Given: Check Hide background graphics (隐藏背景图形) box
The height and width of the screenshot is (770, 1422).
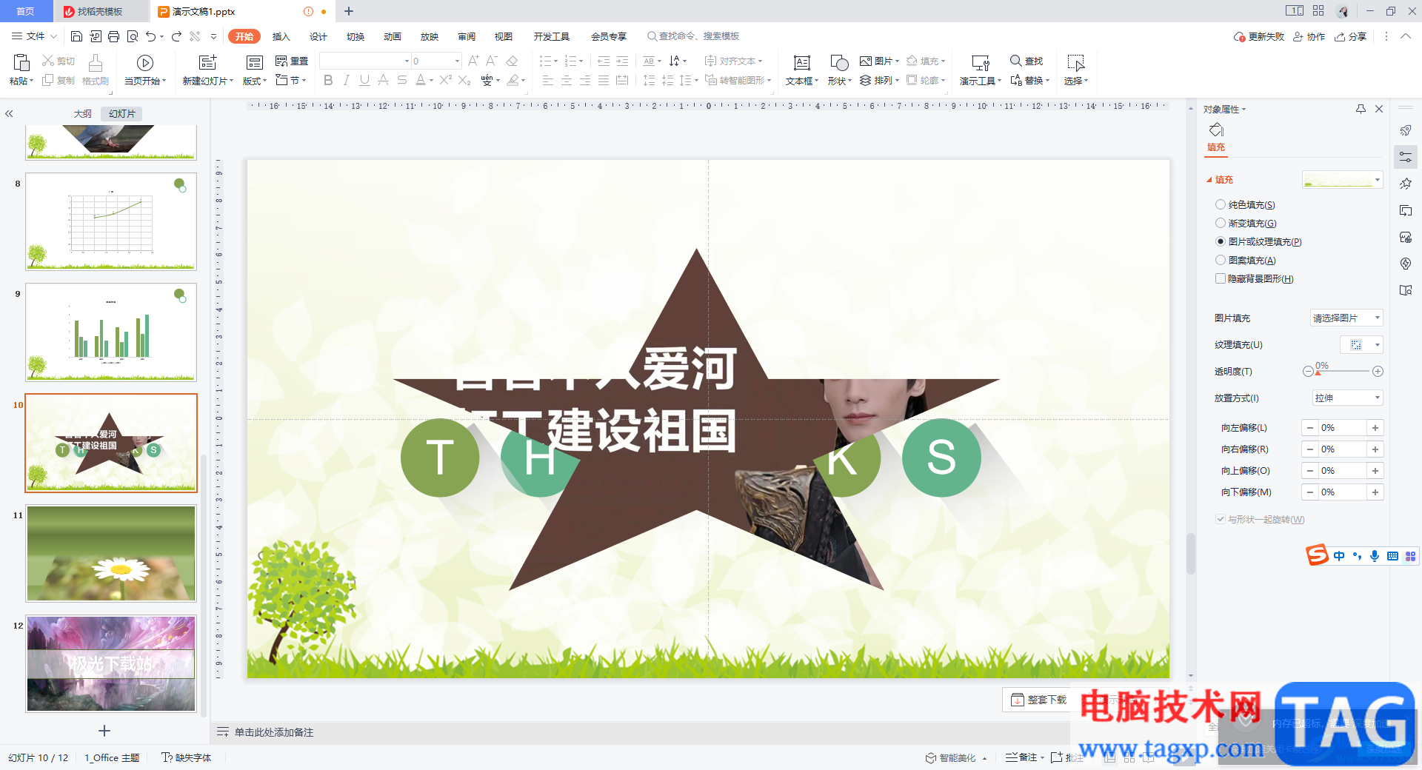Looking at the screenshot, I should 1220,278.
